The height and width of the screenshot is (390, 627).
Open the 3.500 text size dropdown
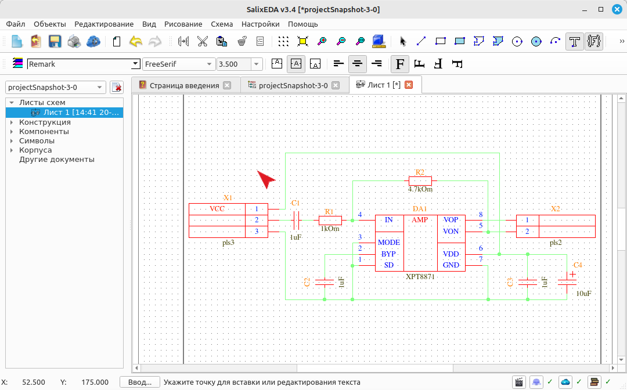pyautogui.click(x=257, y=64)
